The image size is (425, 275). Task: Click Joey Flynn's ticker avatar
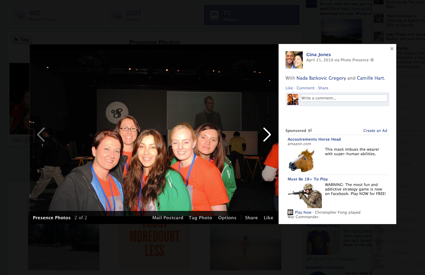(379, 36)
